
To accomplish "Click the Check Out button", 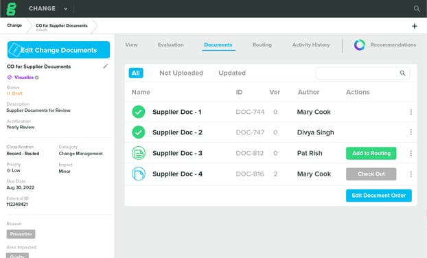I will click(x=371, y=174).
